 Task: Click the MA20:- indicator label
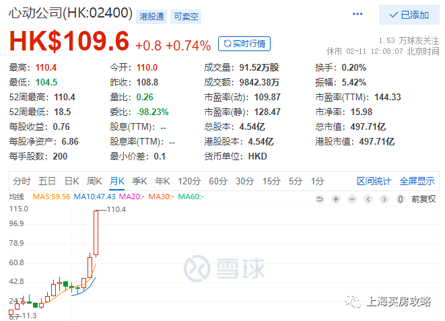[132, 197]
